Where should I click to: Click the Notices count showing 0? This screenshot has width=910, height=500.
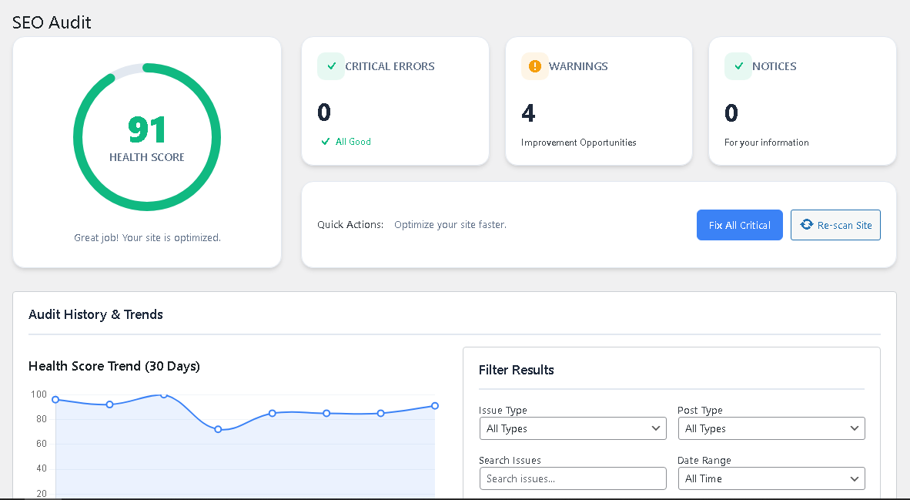[730, 112]
